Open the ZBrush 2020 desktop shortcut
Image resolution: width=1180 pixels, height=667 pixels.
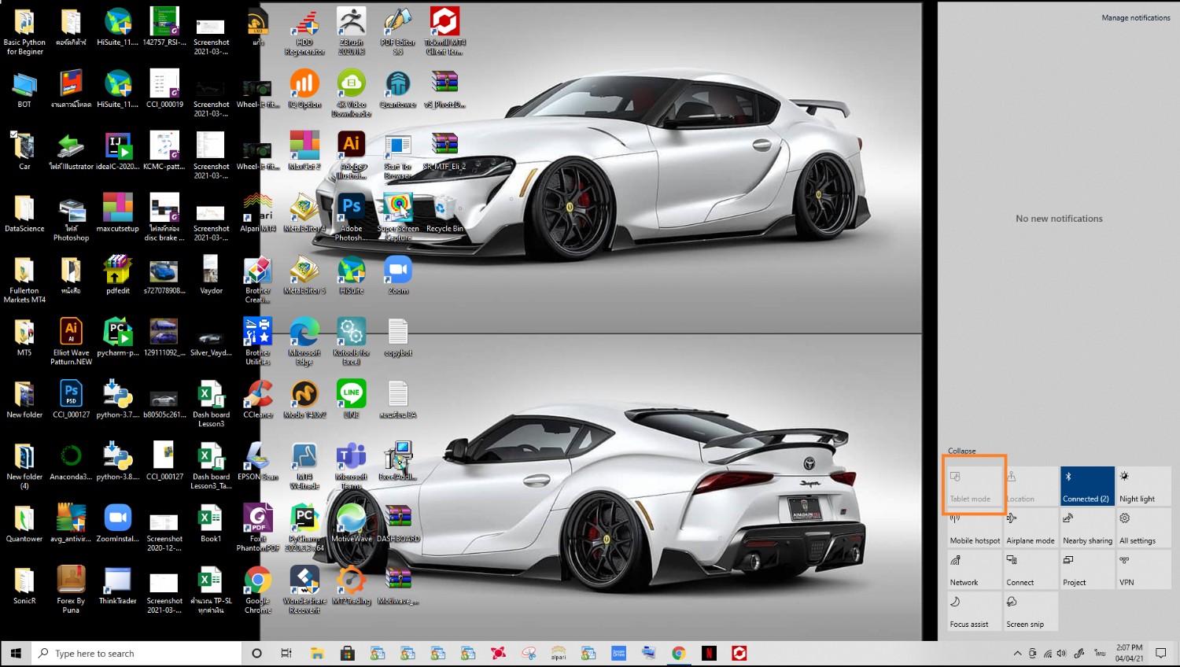(352, 30)
